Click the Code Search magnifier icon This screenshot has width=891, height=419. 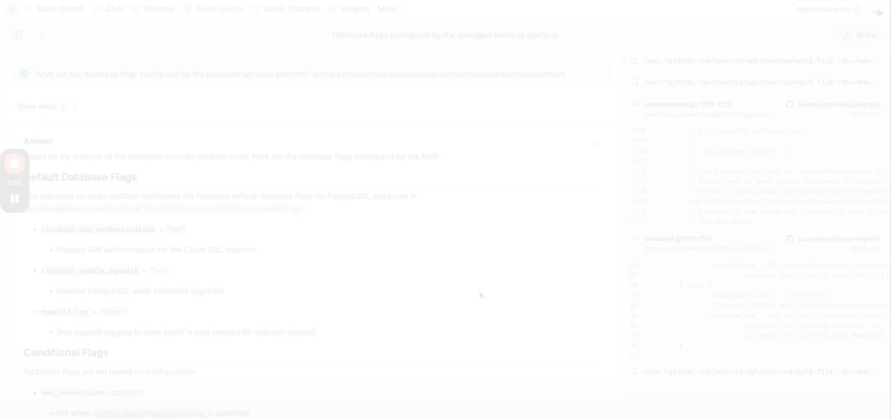pos(29,9)
